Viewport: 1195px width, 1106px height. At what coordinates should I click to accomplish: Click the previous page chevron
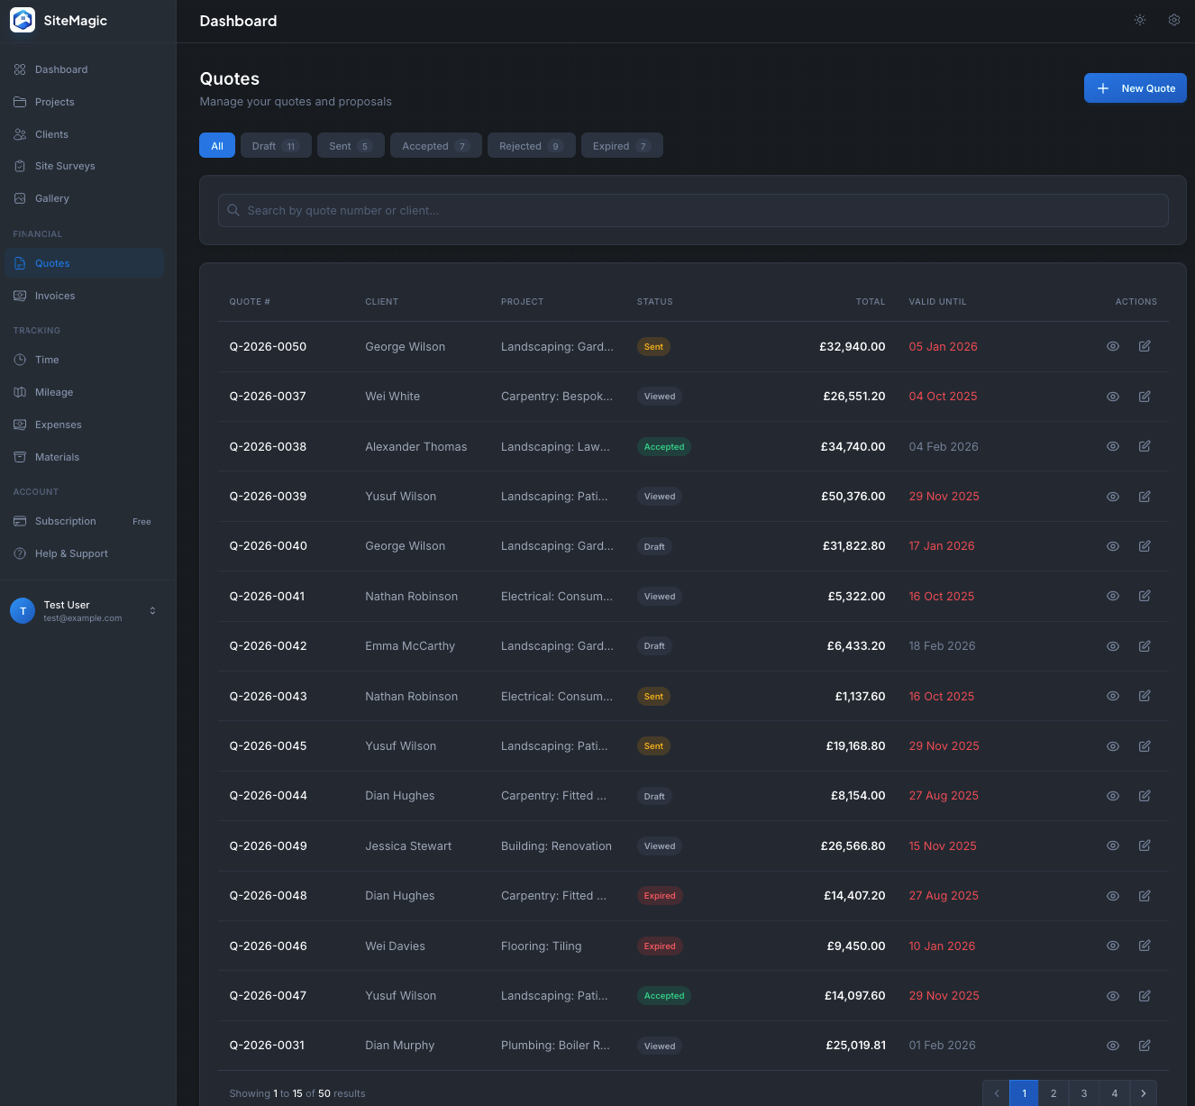point(997,1093)
